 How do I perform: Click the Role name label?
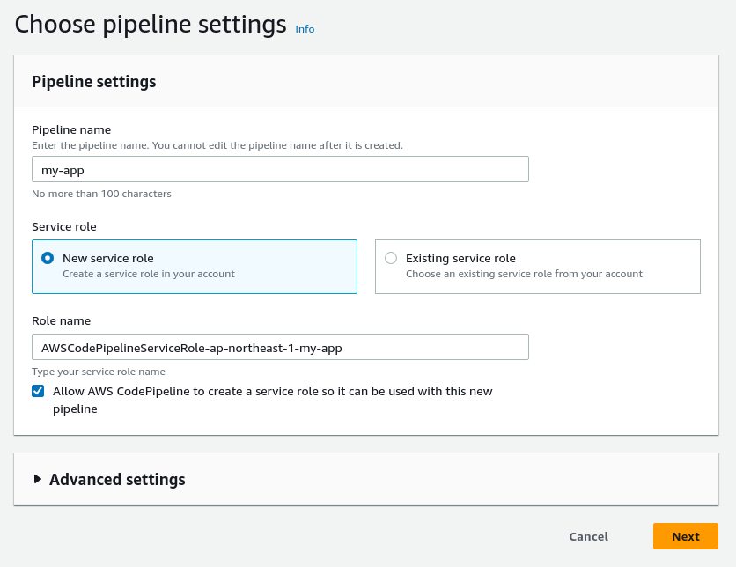[62, 320]
